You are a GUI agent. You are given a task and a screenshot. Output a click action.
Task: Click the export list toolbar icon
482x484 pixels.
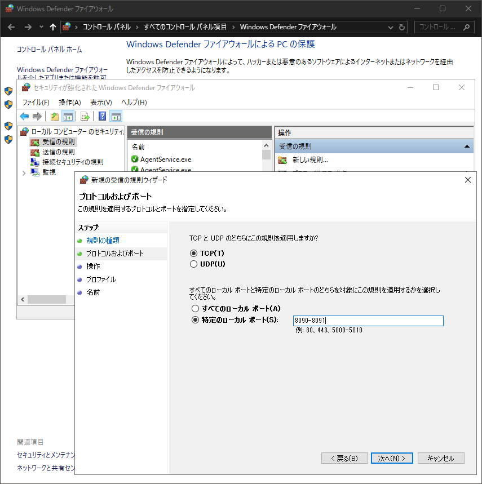tap(83, 116)
